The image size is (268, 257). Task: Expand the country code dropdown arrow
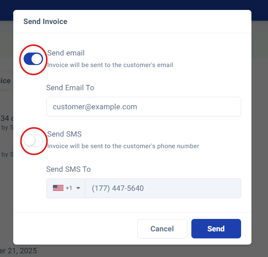coord(78,188)
